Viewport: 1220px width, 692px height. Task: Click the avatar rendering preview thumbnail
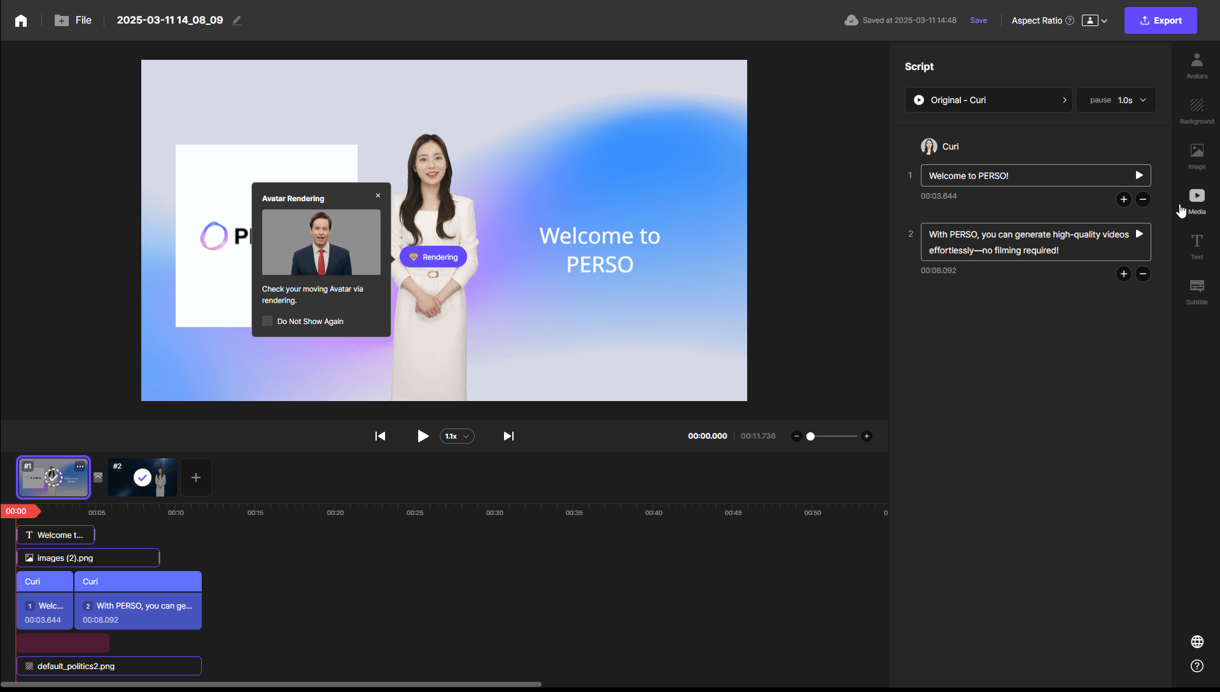(x=321, y=243)
